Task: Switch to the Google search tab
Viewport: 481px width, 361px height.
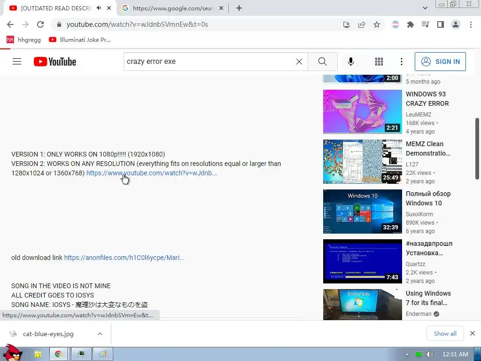Action: coord(173,8)
